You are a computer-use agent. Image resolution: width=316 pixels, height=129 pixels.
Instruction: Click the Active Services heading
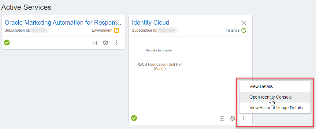tap(26, 7)
